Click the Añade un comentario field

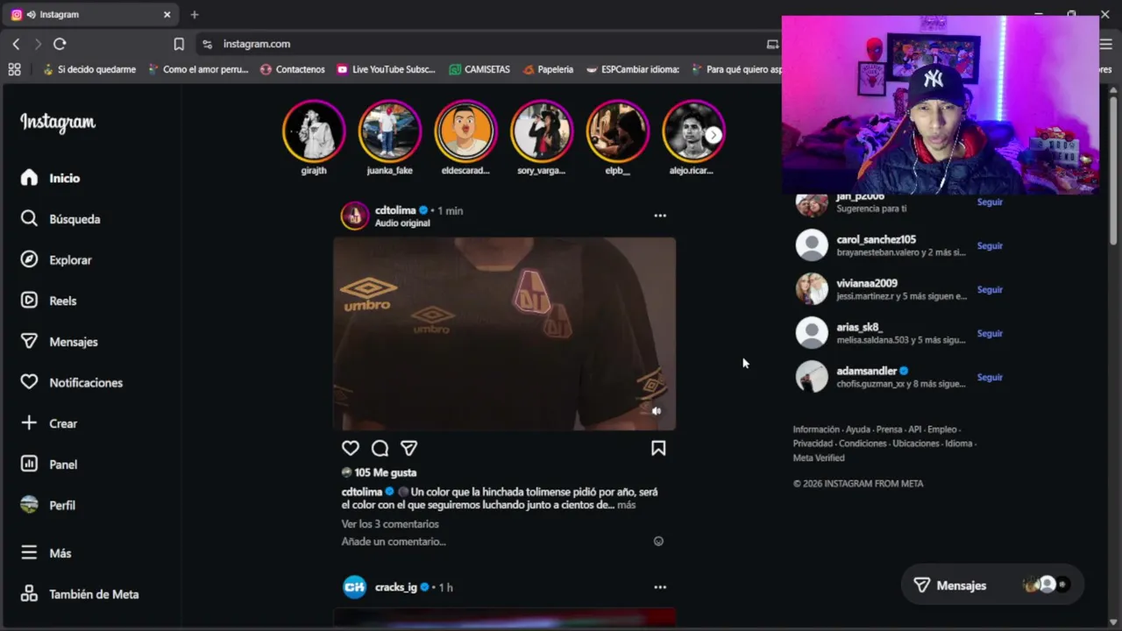495,542
